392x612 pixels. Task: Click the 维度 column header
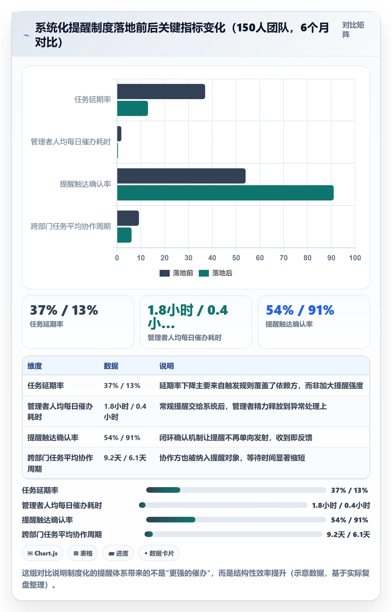35,366
